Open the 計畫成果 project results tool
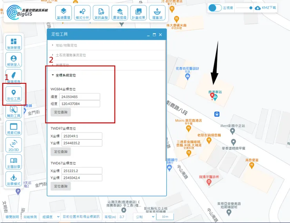The image size is (290, 223). point(138,13)
